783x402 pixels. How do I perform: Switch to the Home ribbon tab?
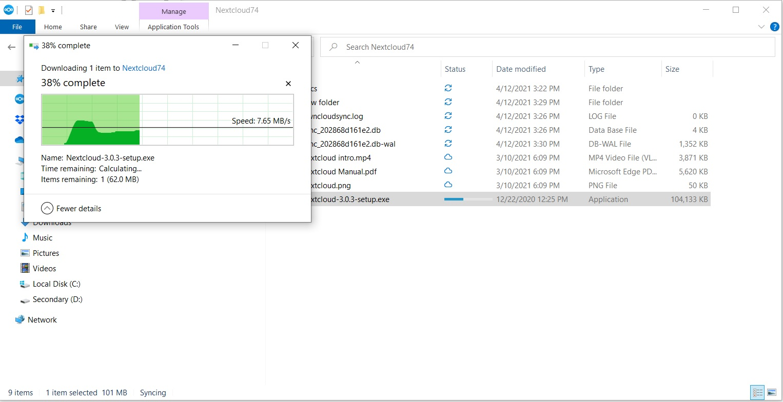(x=53, y=27)
